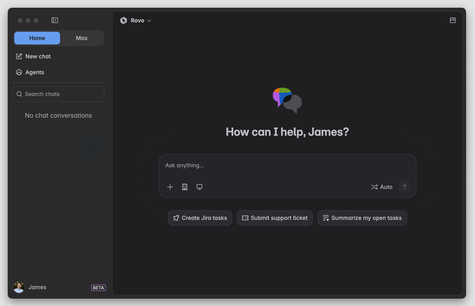
Task: Choose Create Jira tasks suggestion
Action: 200,218
